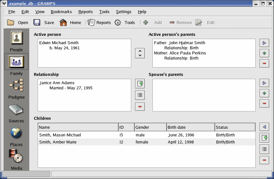
Task: Remove the active person's parents
Action: (264, 63)
